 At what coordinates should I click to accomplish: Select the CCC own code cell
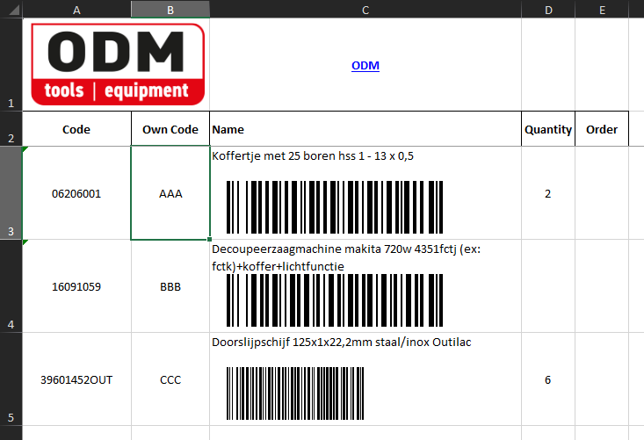tap(170, 379)
